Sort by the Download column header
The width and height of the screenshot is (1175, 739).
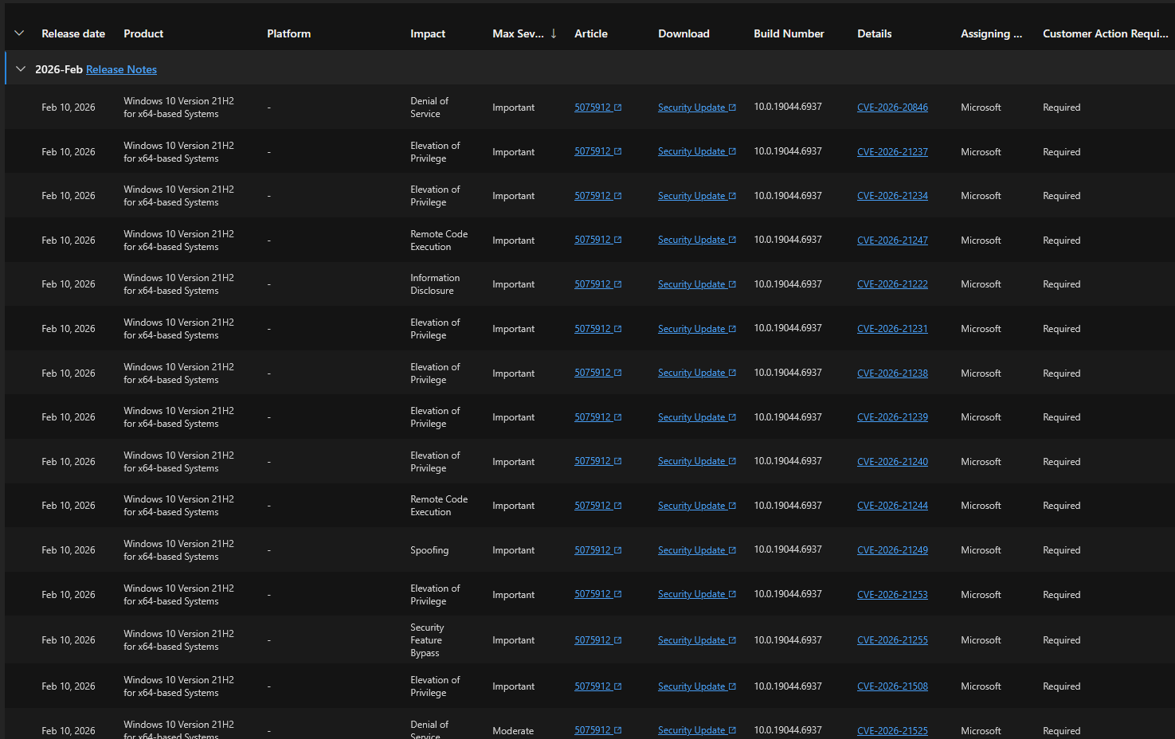click(683, 33)
